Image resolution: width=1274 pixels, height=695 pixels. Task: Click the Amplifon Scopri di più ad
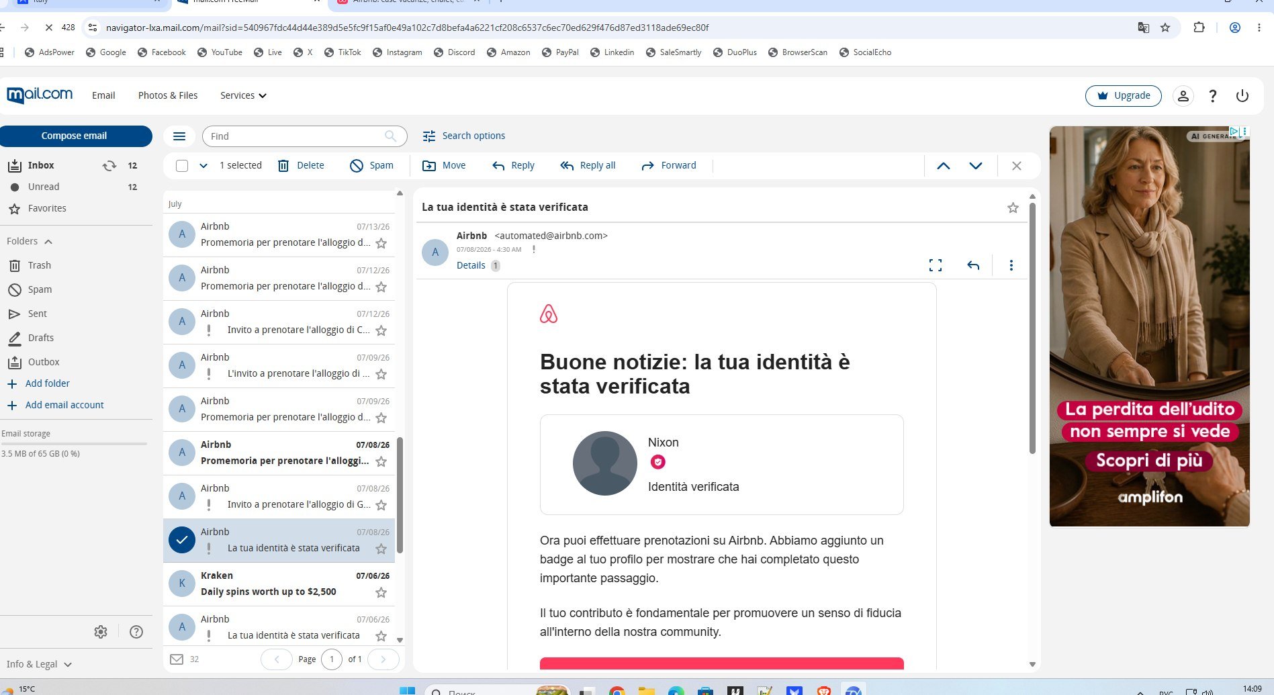coord(1149,461)
